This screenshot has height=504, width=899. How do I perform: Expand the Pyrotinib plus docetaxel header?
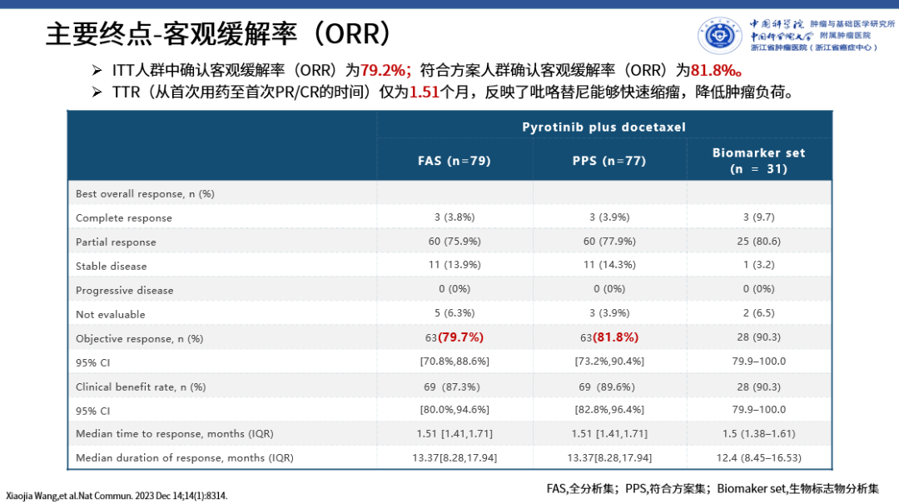click(605, 127)
